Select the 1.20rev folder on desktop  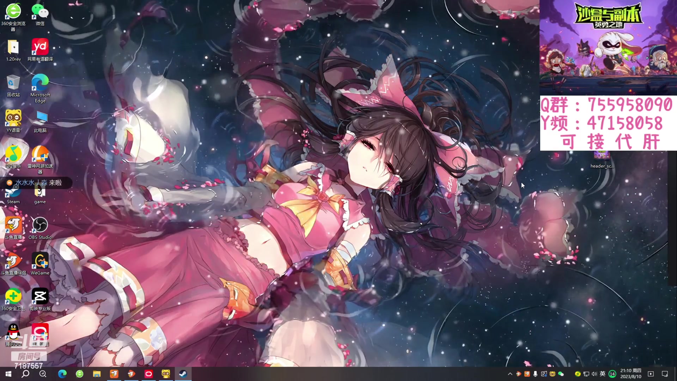click(x=13, y=50)
